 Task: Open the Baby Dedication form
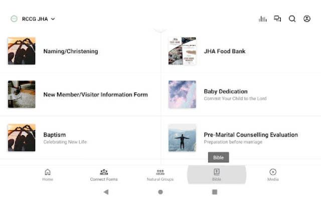(x=226, y=91)
